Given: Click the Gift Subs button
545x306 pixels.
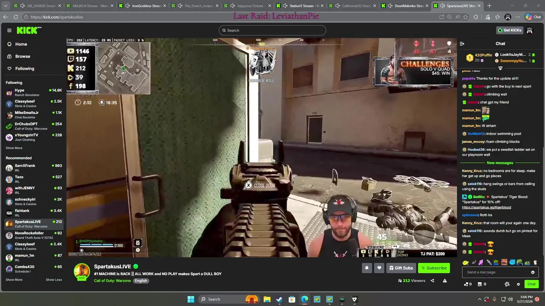Looking at the screenshot, I should pos(401,268).
